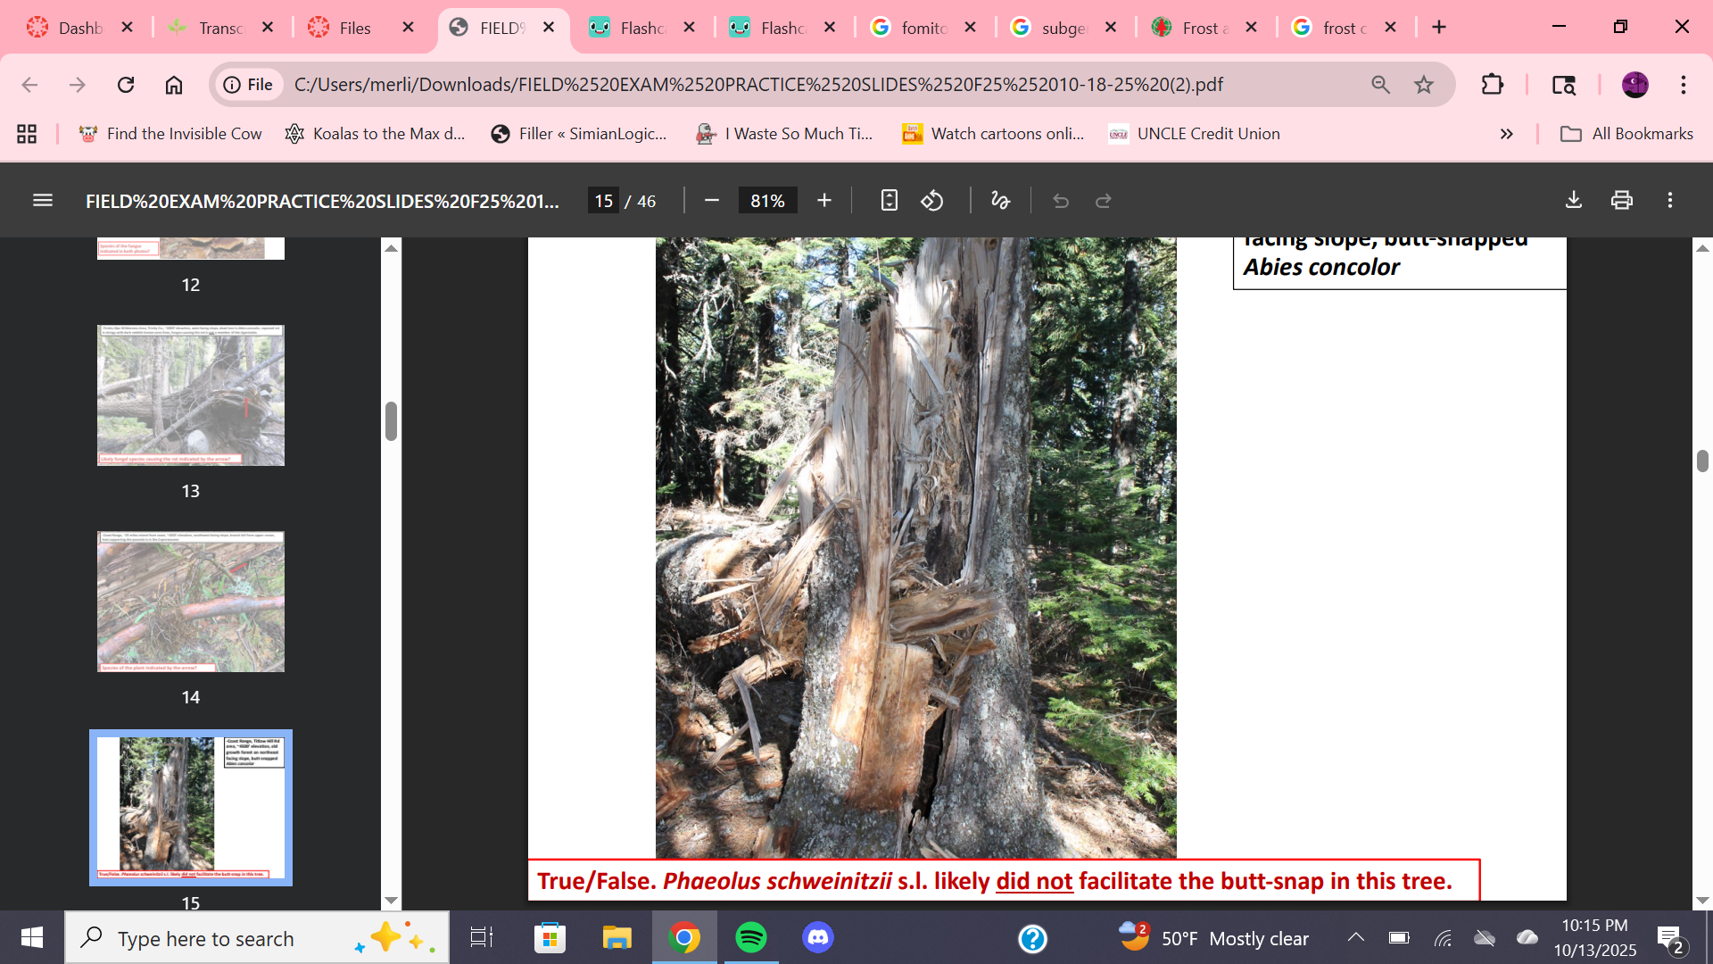Download the PDF file
This screenshot has height=964, width=1713.
point(1574,201)
